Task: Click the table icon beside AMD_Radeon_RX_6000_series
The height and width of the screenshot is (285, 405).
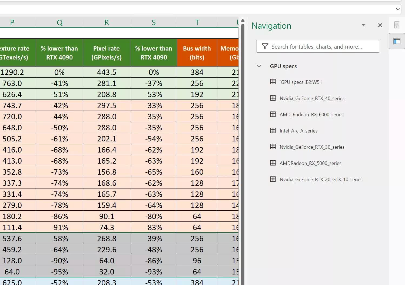Action: pos(273,114)
